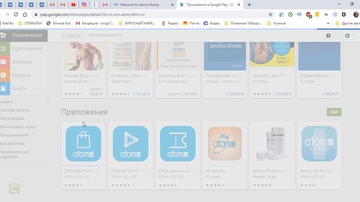Open Anatomy book by Erin Odya

click(x=272, y=54)
